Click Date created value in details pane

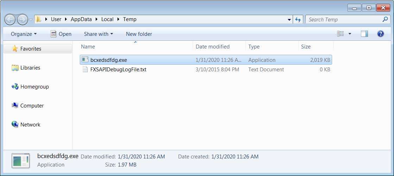tap(235, 157)
